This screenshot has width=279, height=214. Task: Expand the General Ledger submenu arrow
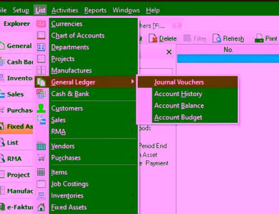(133, 82)
